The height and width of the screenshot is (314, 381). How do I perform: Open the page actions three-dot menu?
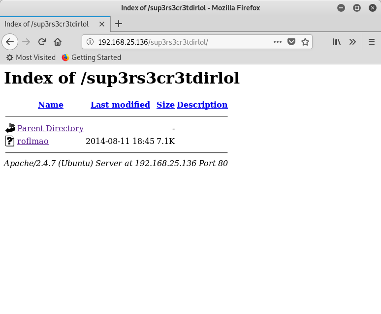278,42
